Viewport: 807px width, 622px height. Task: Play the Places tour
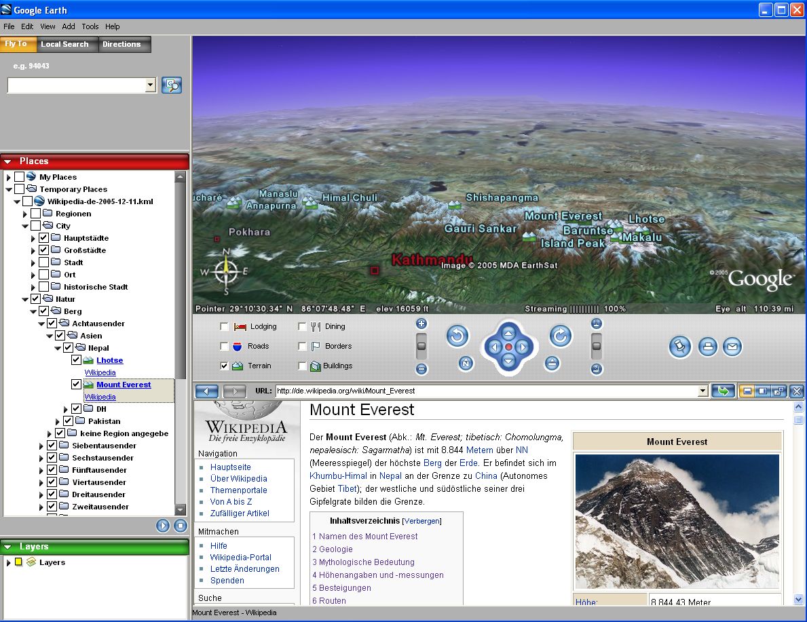163,525
